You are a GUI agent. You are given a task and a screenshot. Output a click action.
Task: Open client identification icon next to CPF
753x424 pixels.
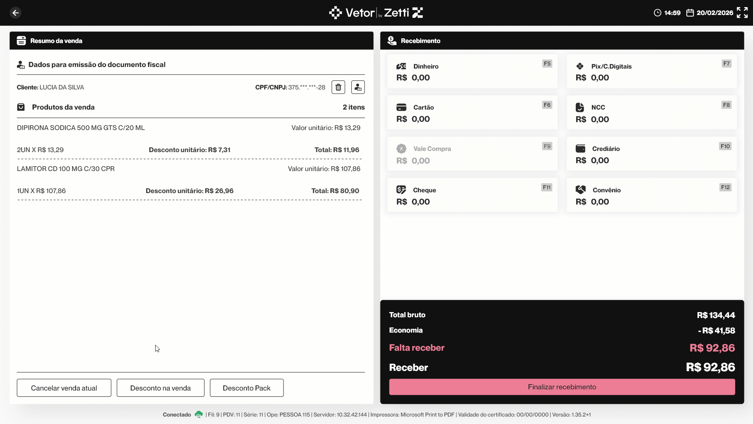point(358,87)
